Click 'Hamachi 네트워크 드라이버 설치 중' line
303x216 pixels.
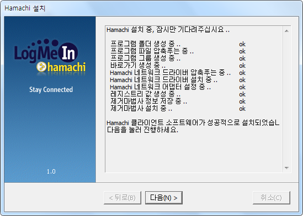pos(164,80)
